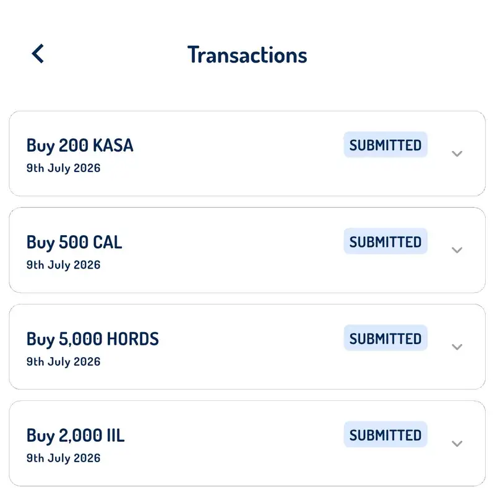
Task: Open the Buy 200 KASA transaction title
Action: click(x=80, y=146)
